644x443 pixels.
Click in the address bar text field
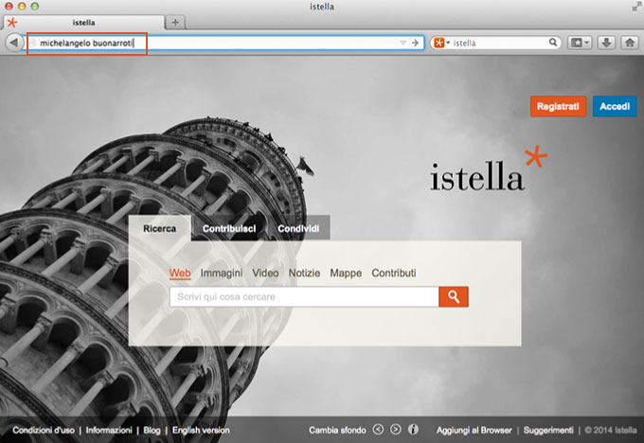coord(225,43)
